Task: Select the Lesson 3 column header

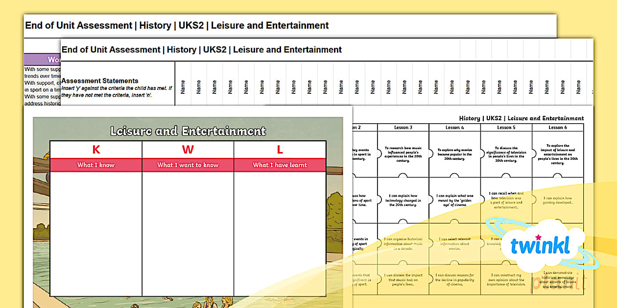Action: click(403, 128)
